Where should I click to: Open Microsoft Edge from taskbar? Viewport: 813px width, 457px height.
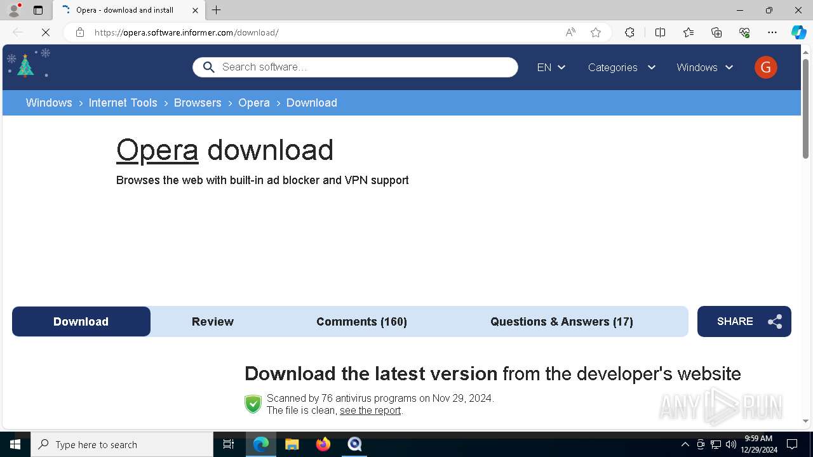point(261,444)
